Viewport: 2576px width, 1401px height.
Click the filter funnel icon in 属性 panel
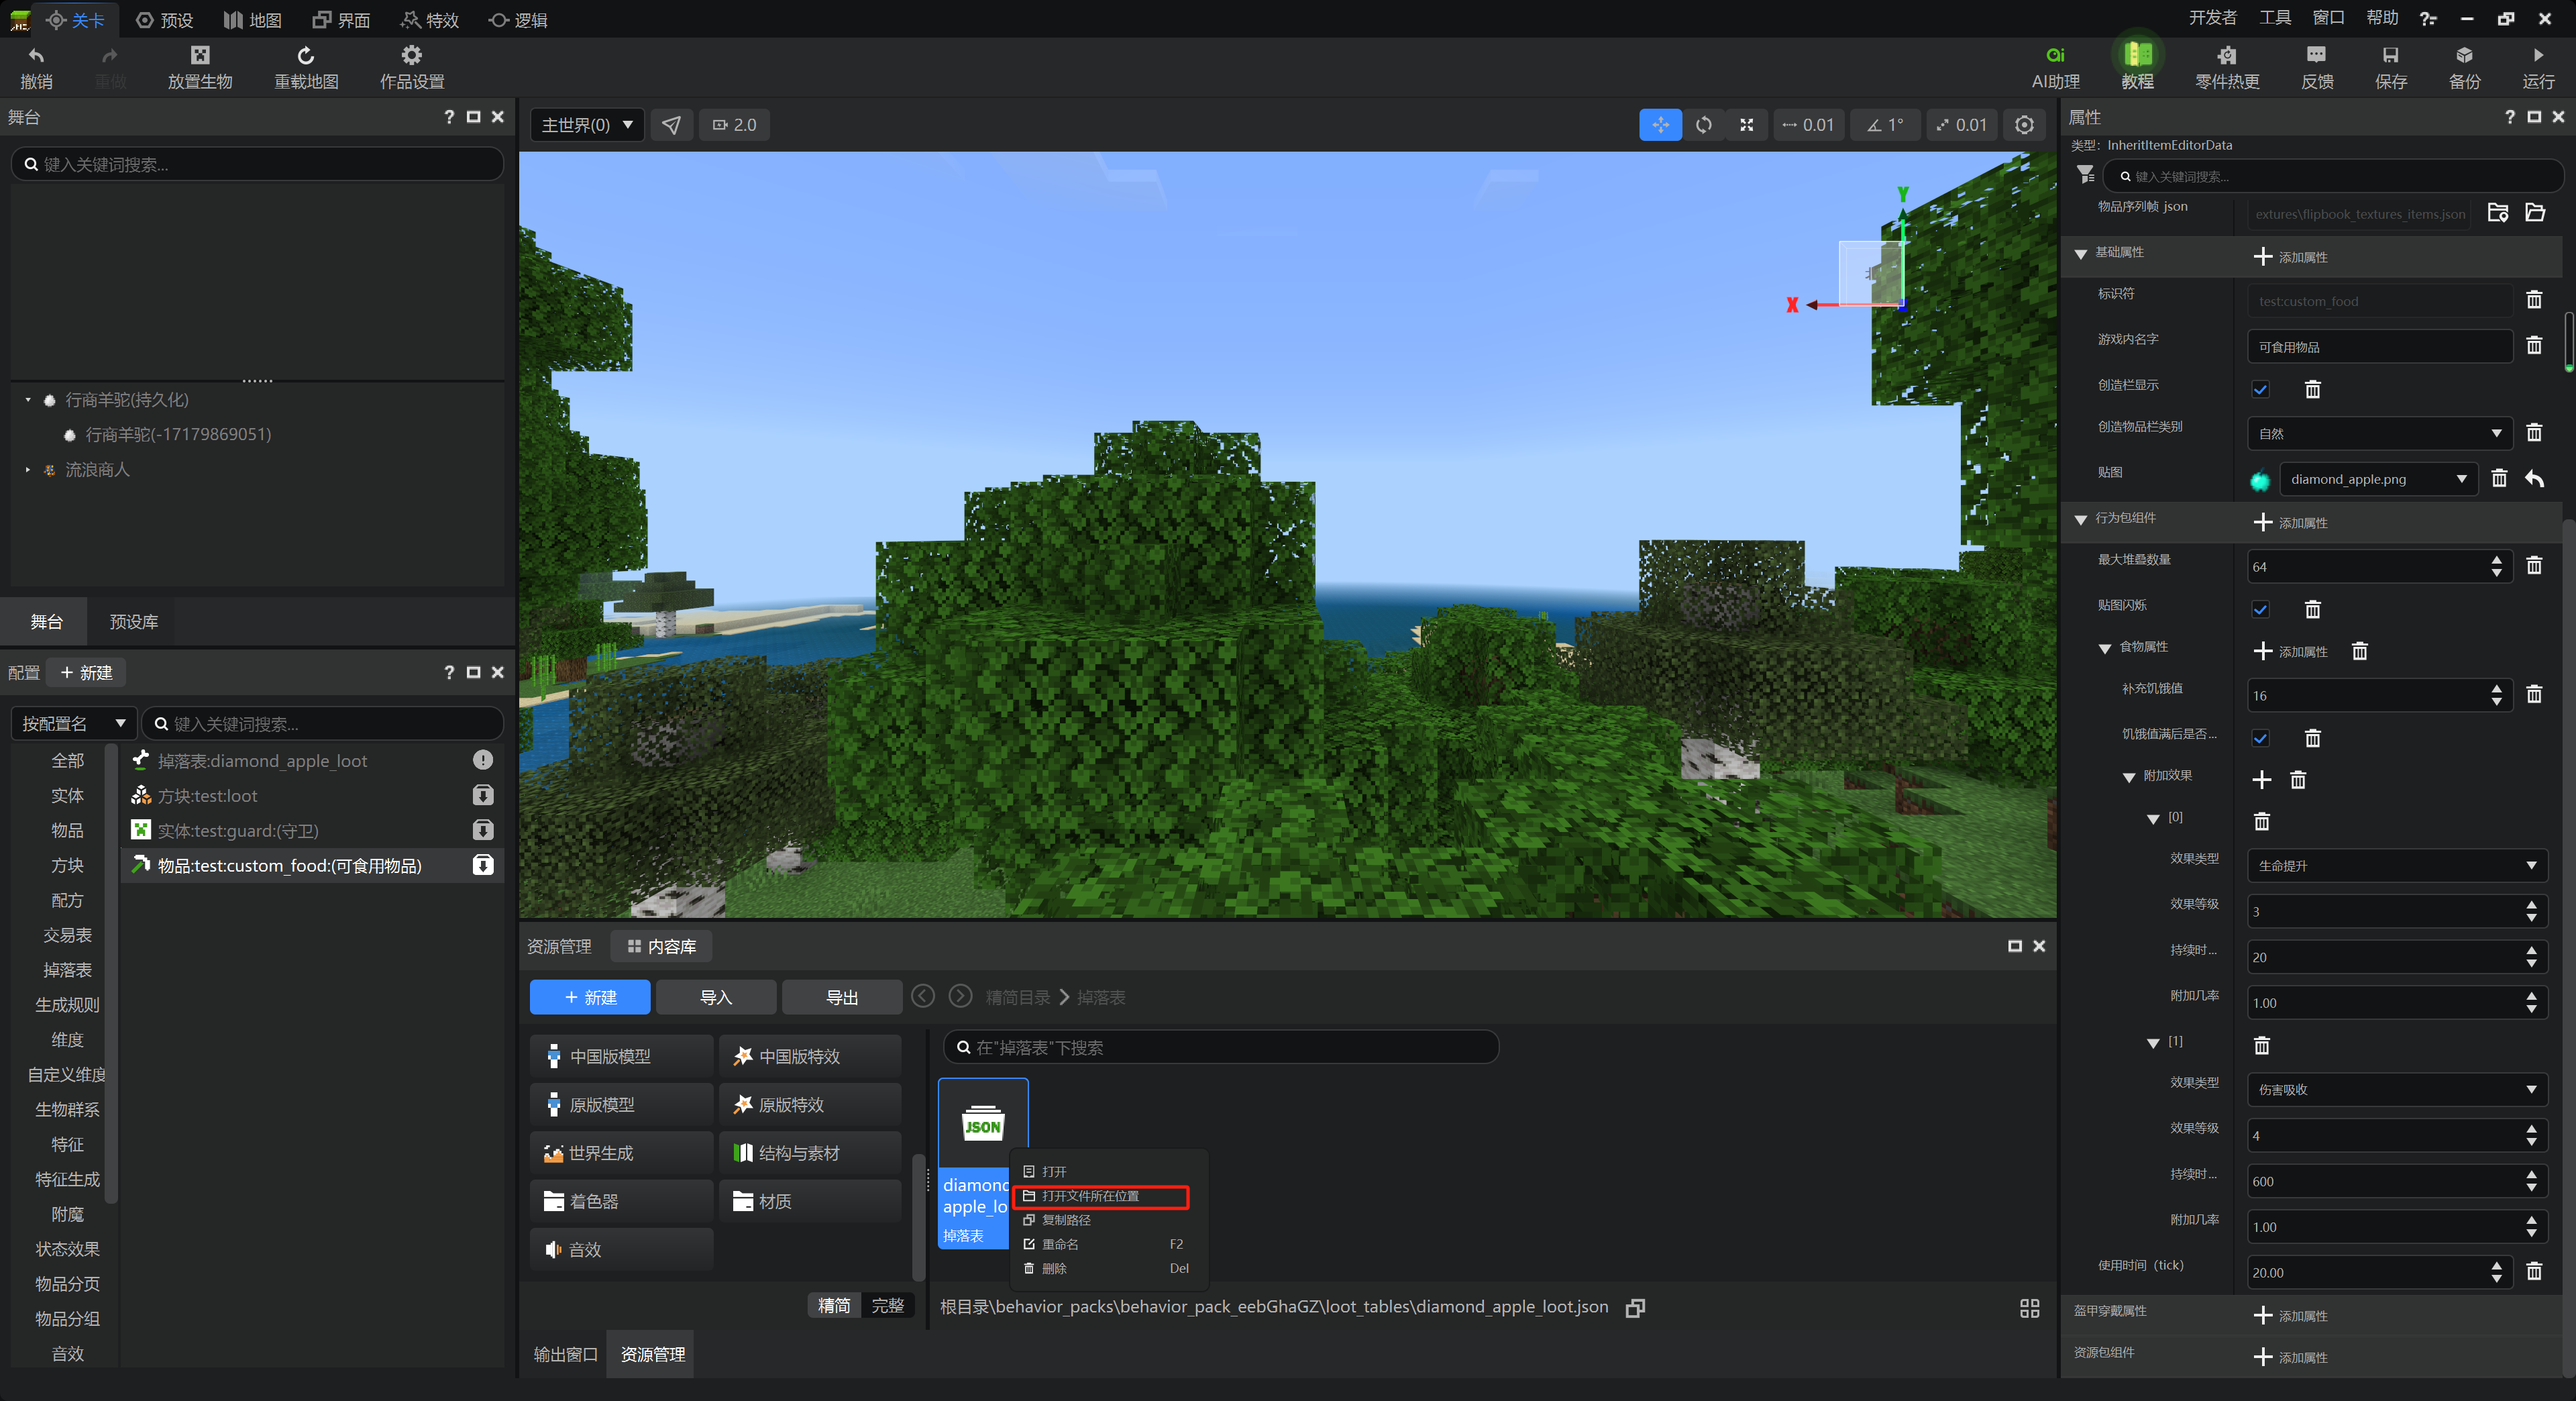[x=2085, y=175]
